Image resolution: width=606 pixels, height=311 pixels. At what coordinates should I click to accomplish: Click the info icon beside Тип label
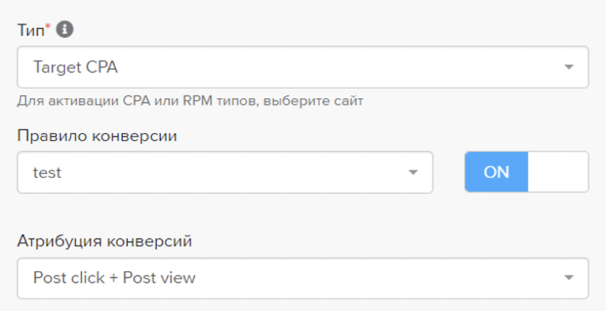pos(65,29)
